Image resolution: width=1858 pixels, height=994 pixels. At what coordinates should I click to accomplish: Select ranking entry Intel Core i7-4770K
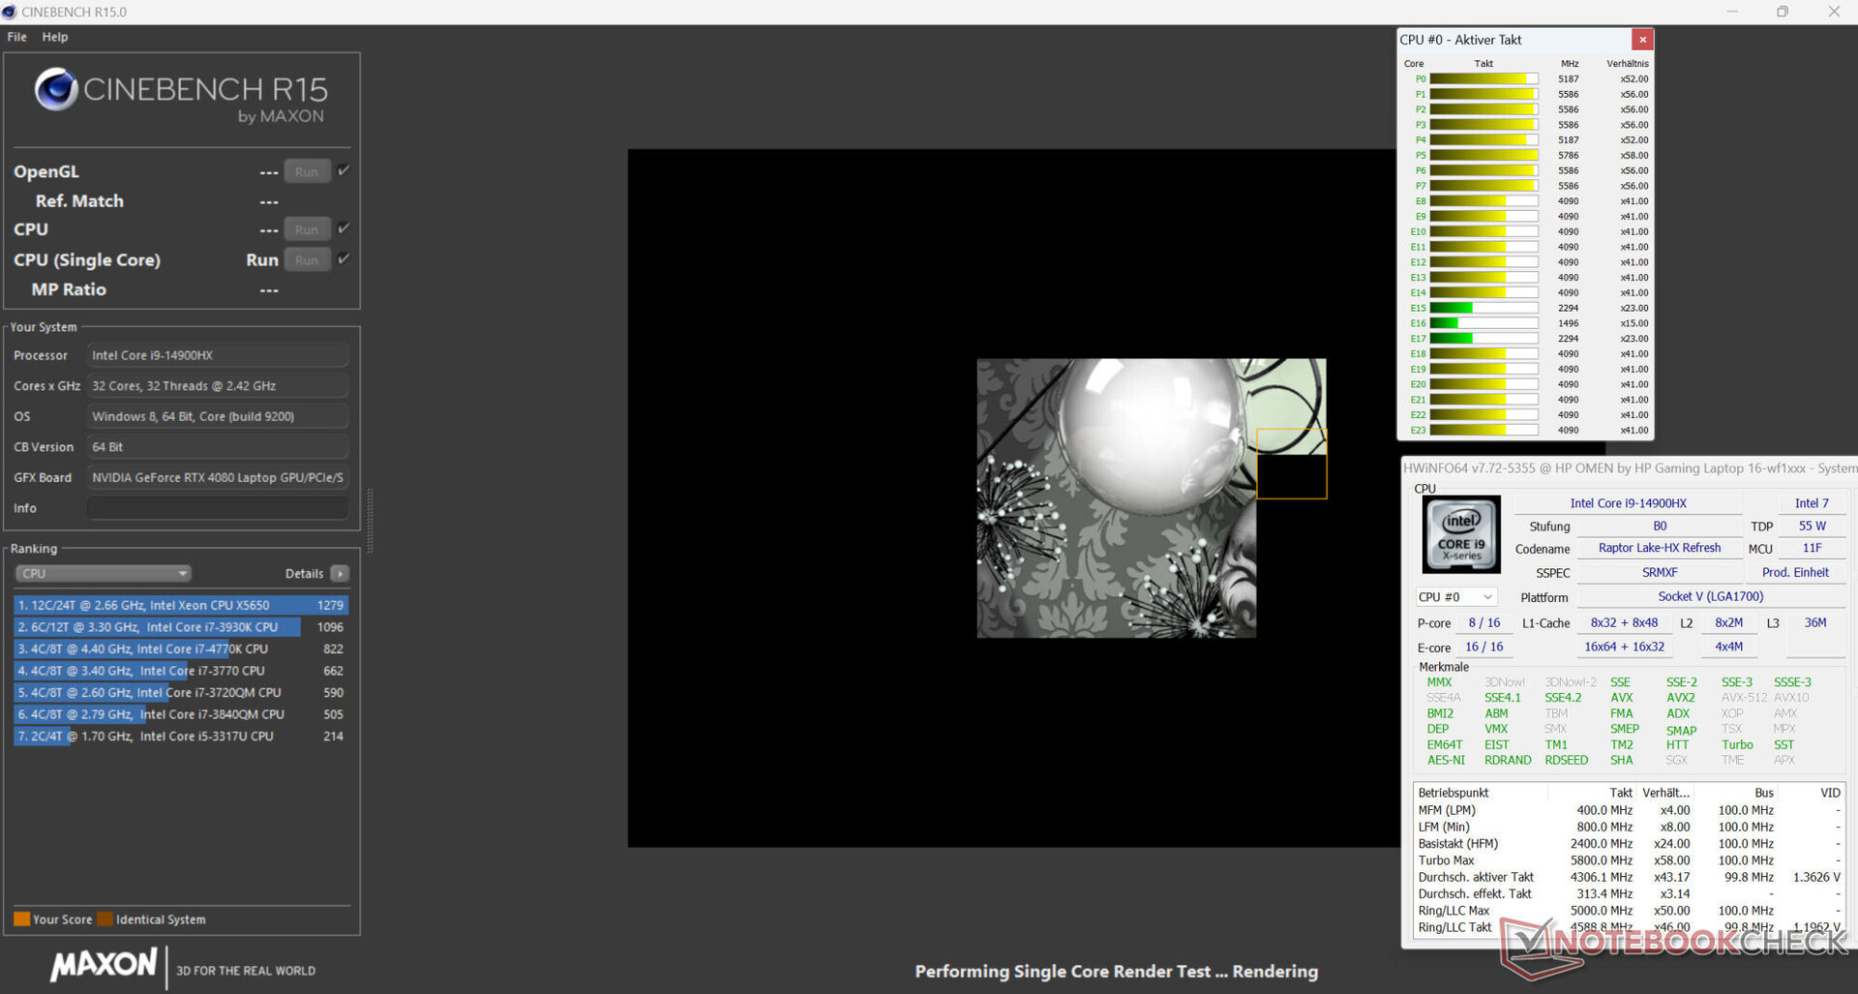coord(181,648)
